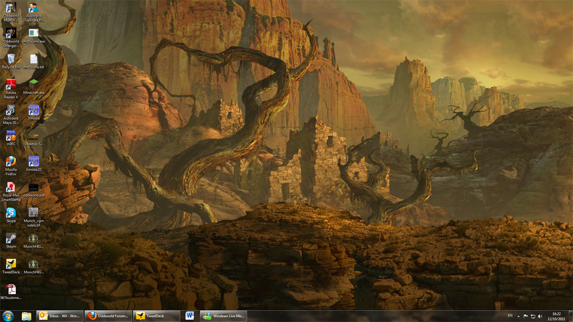Open the Recycle Bin
573x322 pixels.
tap(11, 60)
